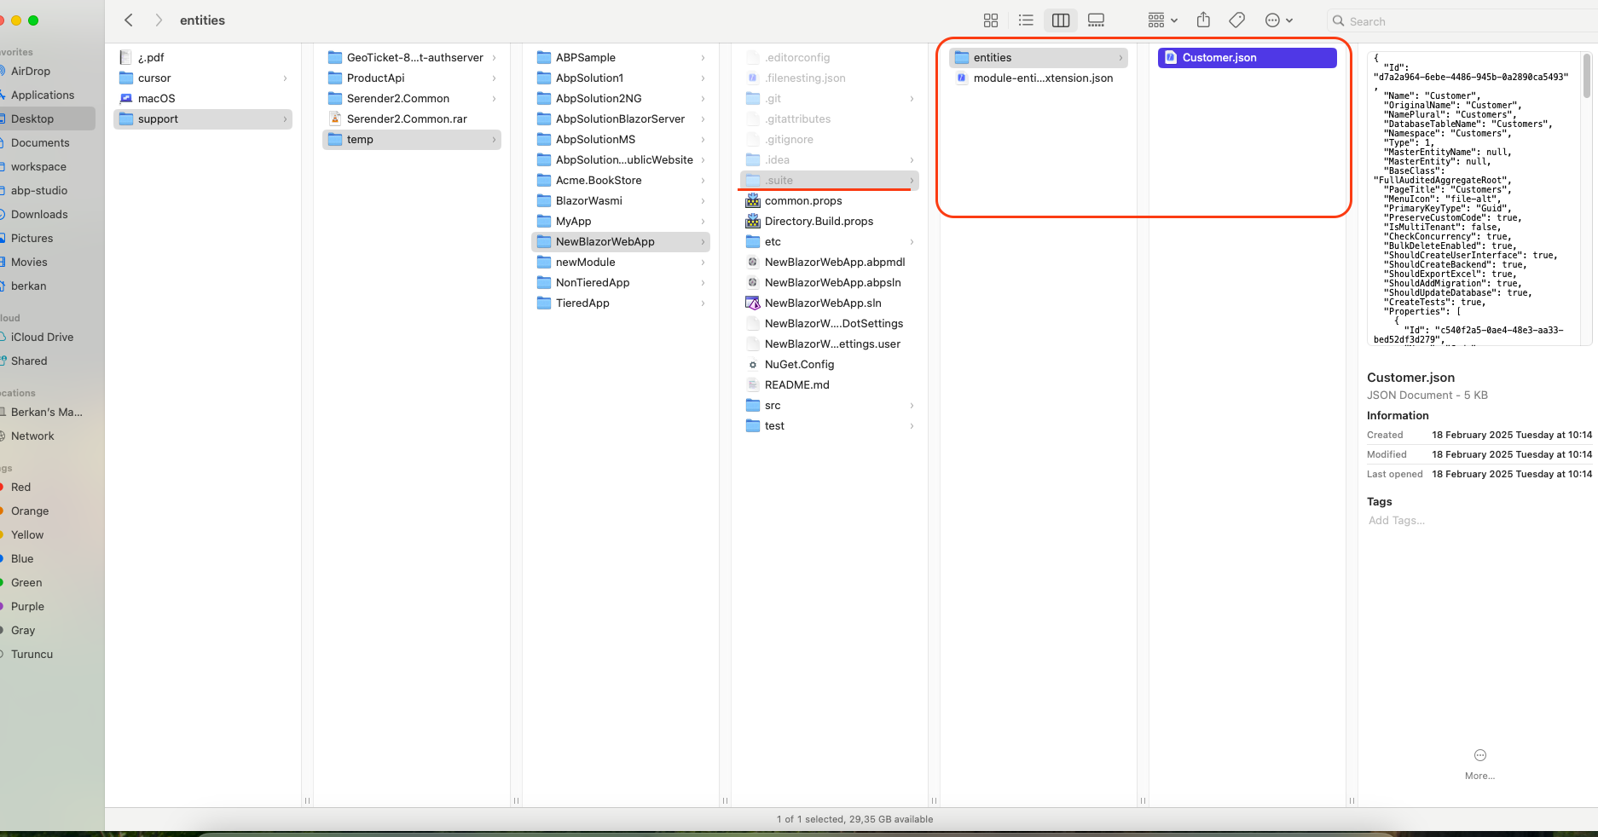Image resolution: width=1598 pixels, height=837 pixels.
Task: Click the Edit Tags icon
Action: click(1236, 20)
